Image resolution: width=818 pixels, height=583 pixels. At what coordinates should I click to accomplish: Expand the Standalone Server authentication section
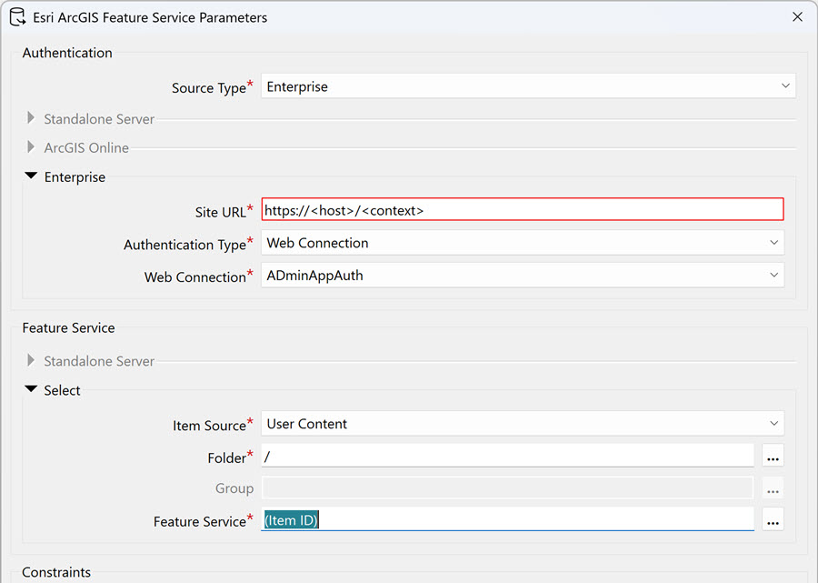coord(31,118)
